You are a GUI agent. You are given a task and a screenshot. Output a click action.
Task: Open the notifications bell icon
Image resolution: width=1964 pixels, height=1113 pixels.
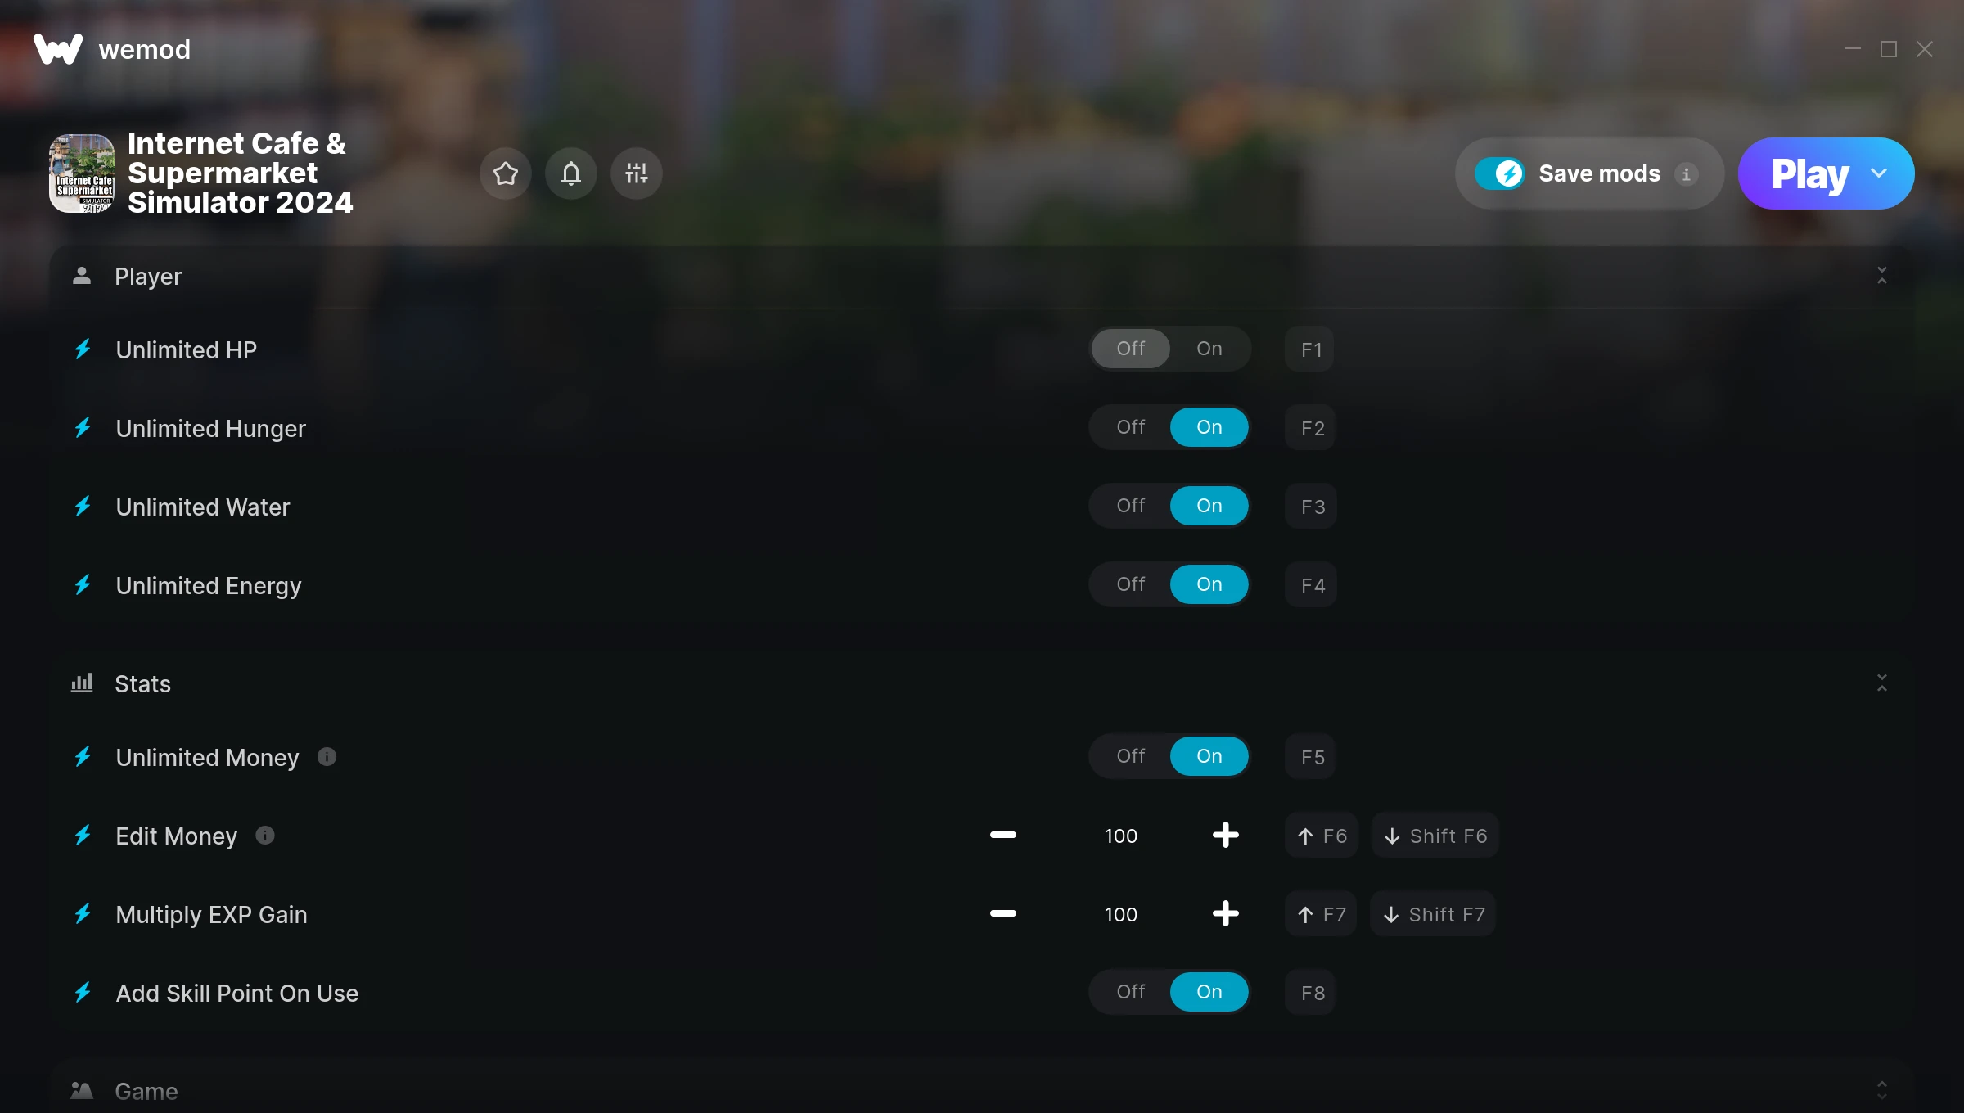pos(570,173)
